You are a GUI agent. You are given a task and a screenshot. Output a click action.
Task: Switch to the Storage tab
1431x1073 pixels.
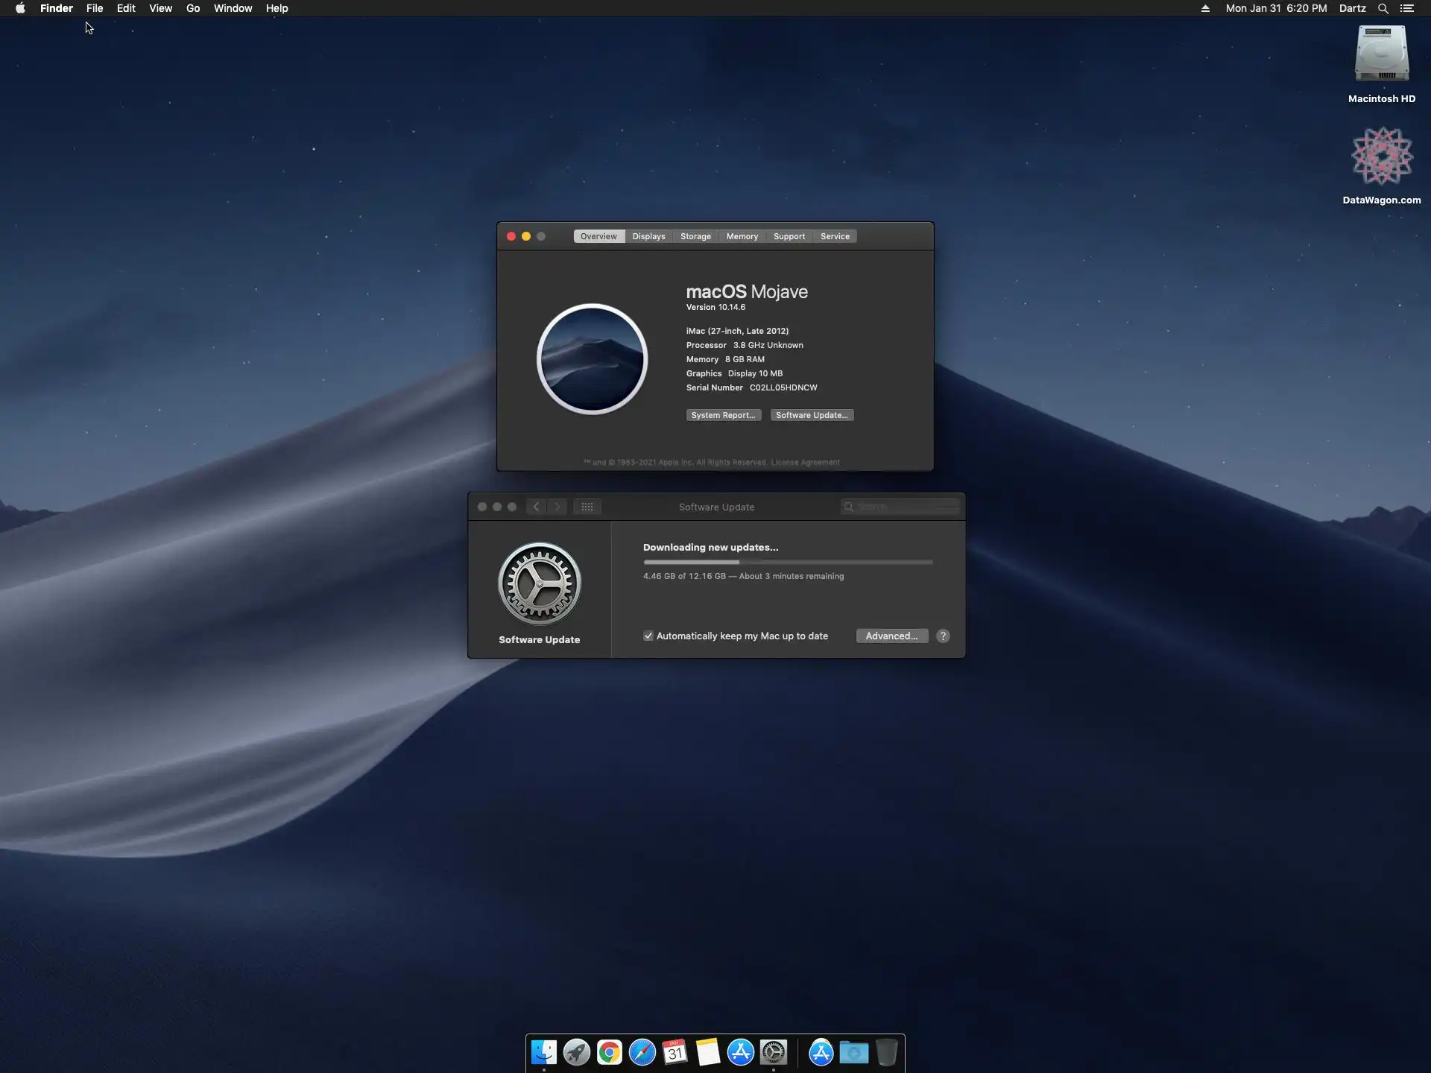695,236
